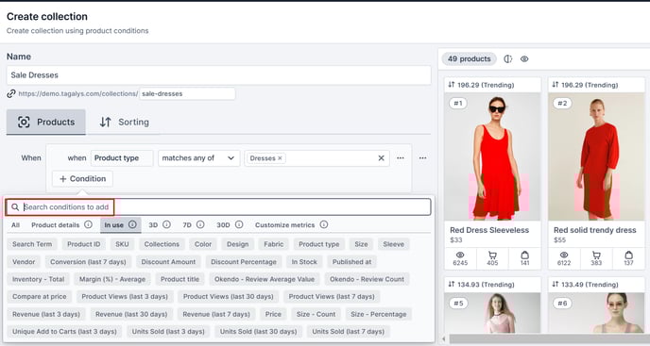Click bag icon for Red Dress Sleeveless

[524, 255]
